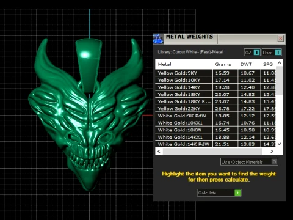Sort by the Grams column header
This screenshot has width=293, height=220.
pyautogui.click(x=223, y=64)
